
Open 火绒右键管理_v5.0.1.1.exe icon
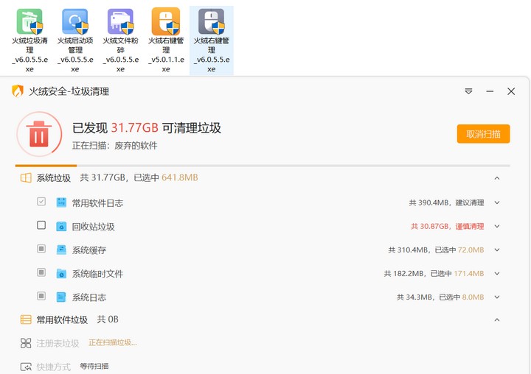(166, 40)
